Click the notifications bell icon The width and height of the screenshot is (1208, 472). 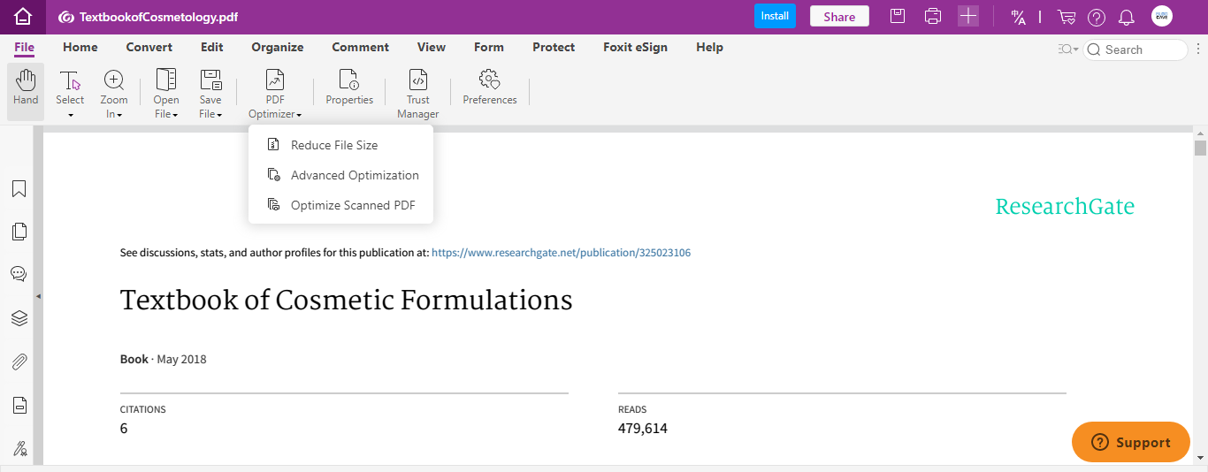click(x=1127, y=17)
